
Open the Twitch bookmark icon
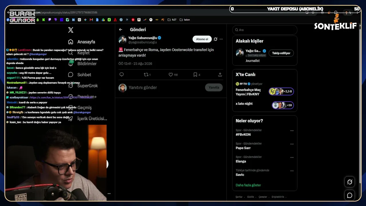[x=49, y=20]
